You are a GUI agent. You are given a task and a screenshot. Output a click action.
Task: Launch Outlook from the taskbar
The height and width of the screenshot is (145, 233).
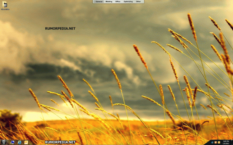coord(26,143)
